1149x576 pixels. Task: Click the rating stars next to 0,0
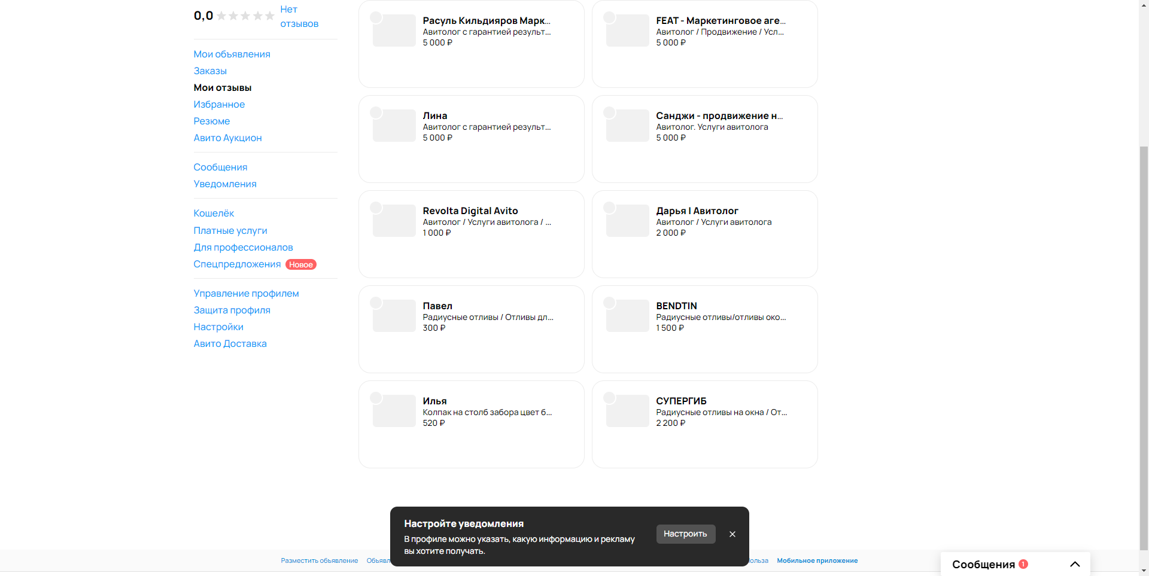pyautogui.click(x=245, y=16)
